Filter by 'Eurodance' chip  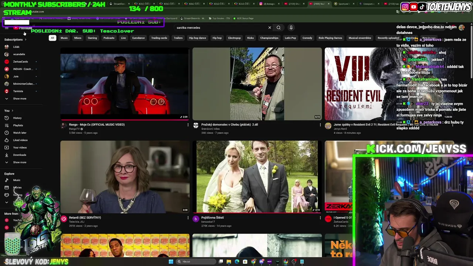click(139, 38)
